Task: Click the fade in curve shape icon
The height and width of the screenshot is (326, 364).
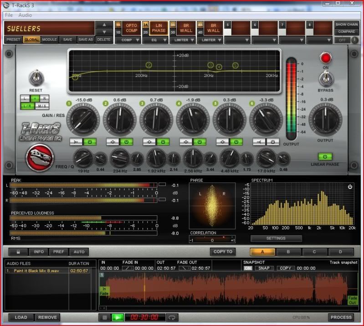Action: 128,268
